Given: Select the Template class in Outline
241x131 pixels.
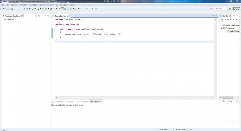Looking at the screenshot, I should [229, 28].
